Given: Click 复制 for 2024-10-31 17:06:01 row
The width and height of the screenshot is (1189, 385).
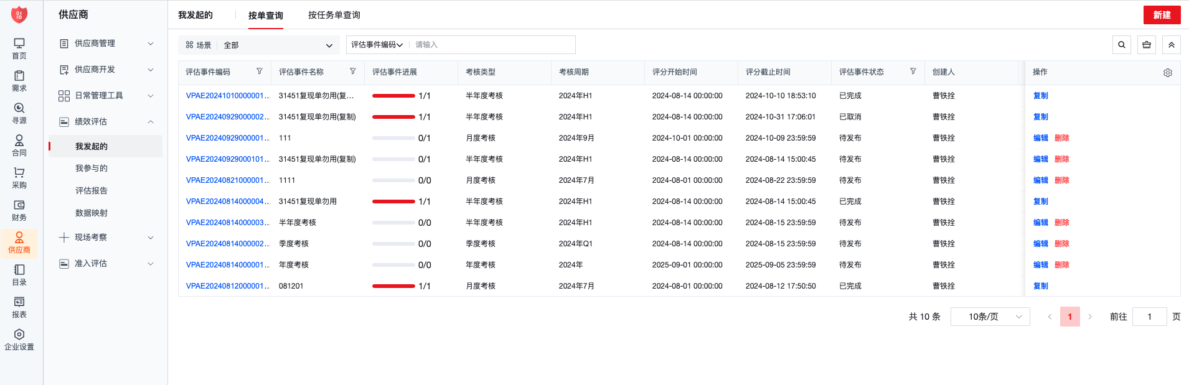Looking at the screenshot, I should click(1041, 117).
